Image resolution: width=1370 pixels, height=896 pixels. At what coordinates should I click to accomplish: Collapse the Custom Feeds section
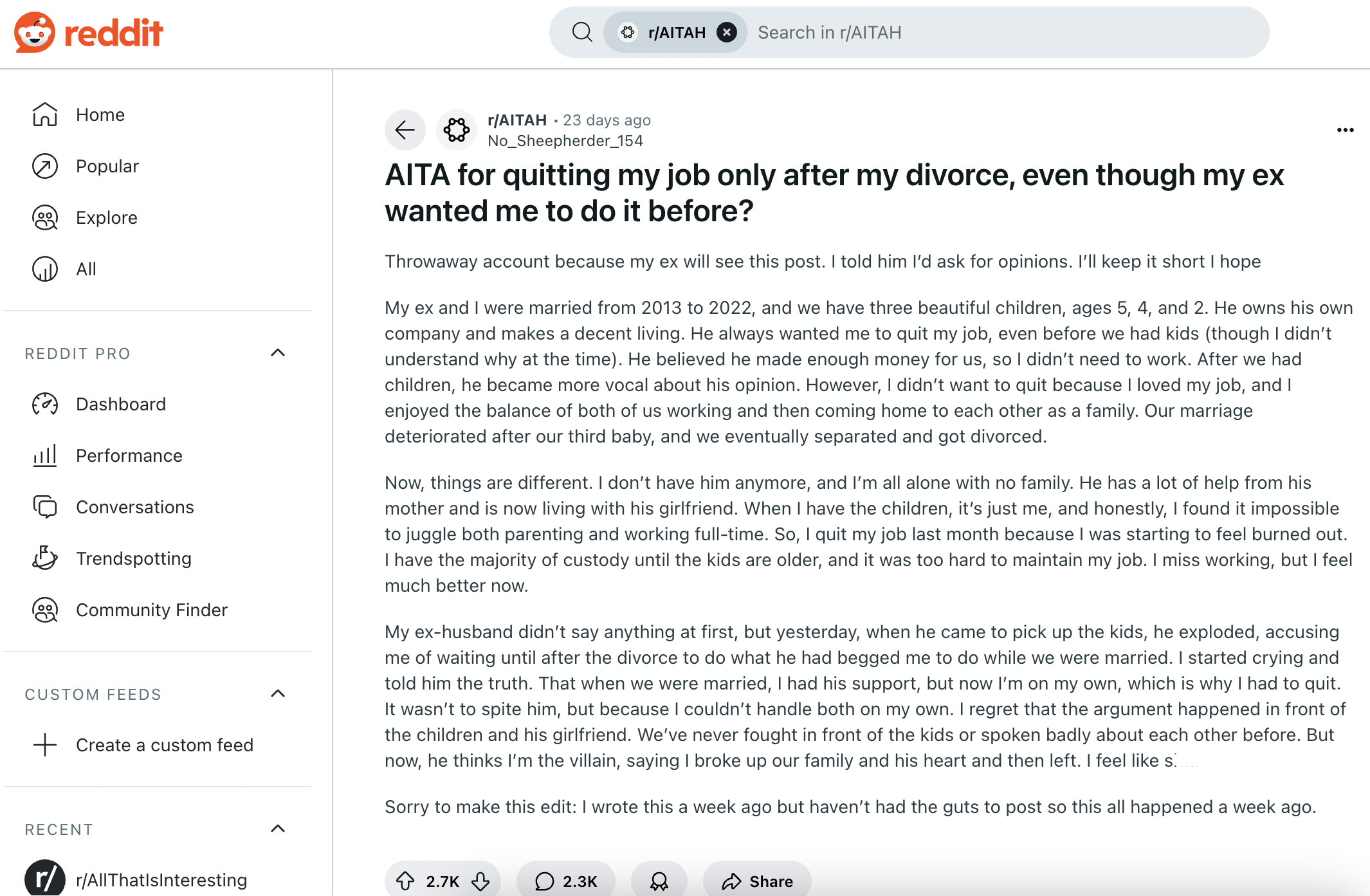(278, 693)
